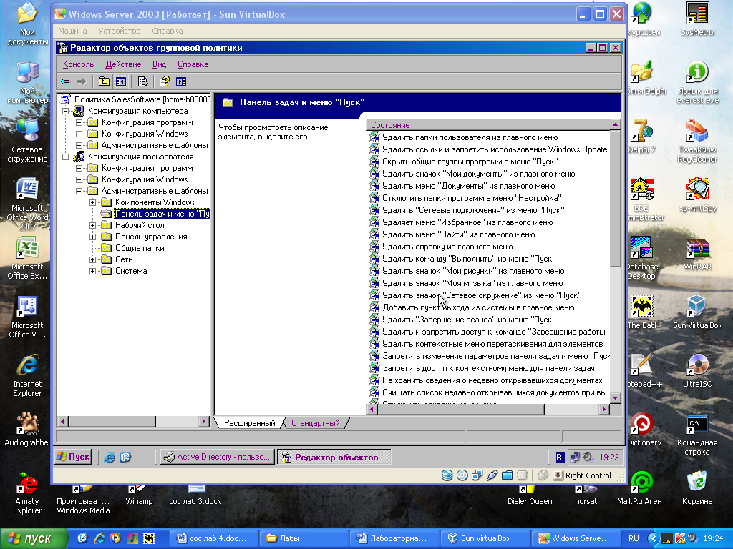The width and height of the screenshot is (733, 549).
Task: Open Internet Explorer desktop shortcut
Action: coord(27,376)
